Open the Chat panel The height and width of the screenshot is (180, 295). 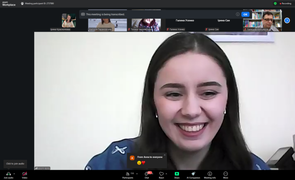[x=147, y=175]
